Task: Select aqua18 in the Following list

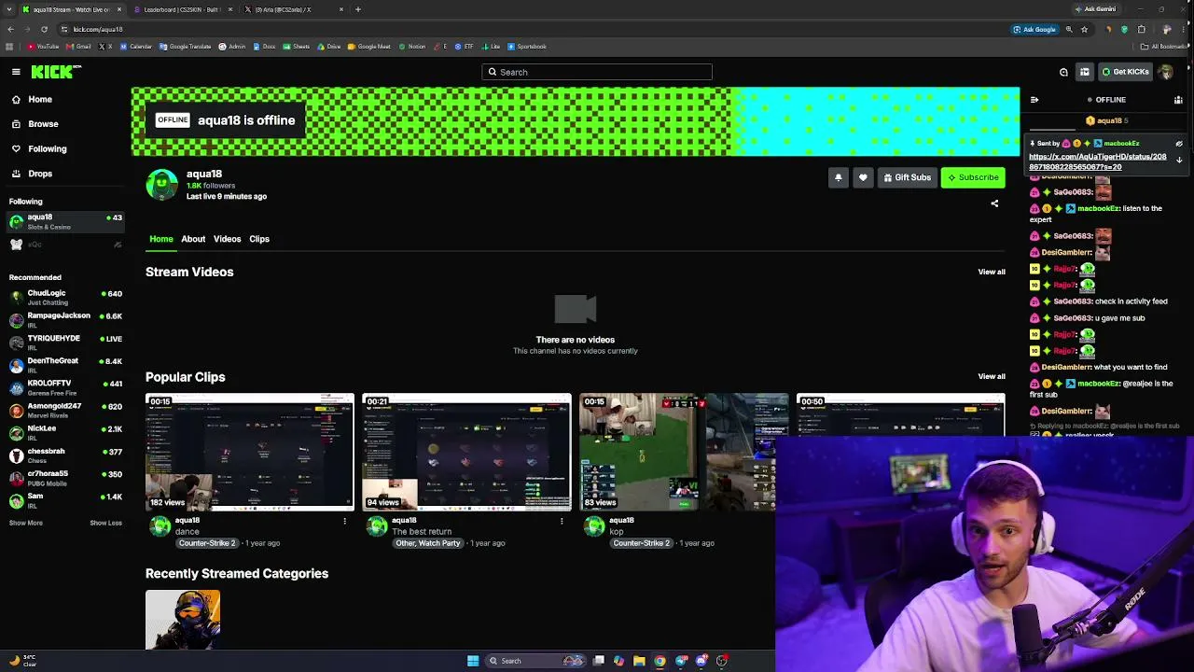Action: click(65, 221)
